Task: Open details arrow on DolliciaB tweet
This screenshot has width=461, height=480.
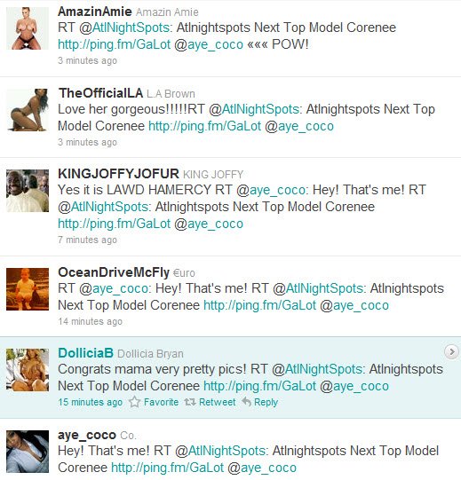Action: pos(451,351)
